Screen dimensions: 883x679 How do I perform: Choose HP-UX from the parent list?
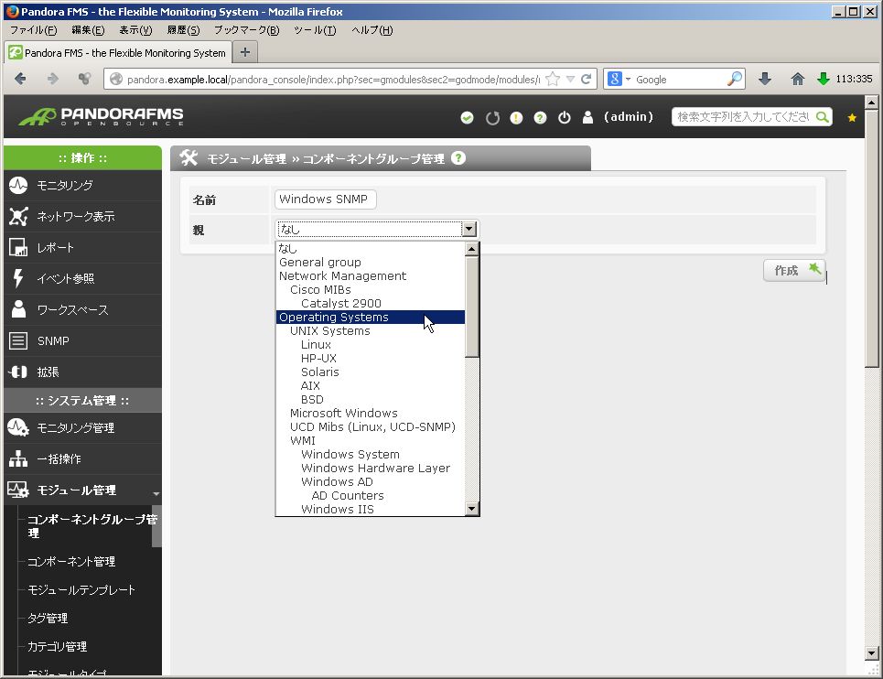click(x=371, y=358)
